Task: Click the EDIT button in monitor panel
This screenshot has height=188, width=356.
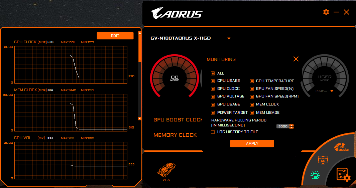Action: [115, 36]
